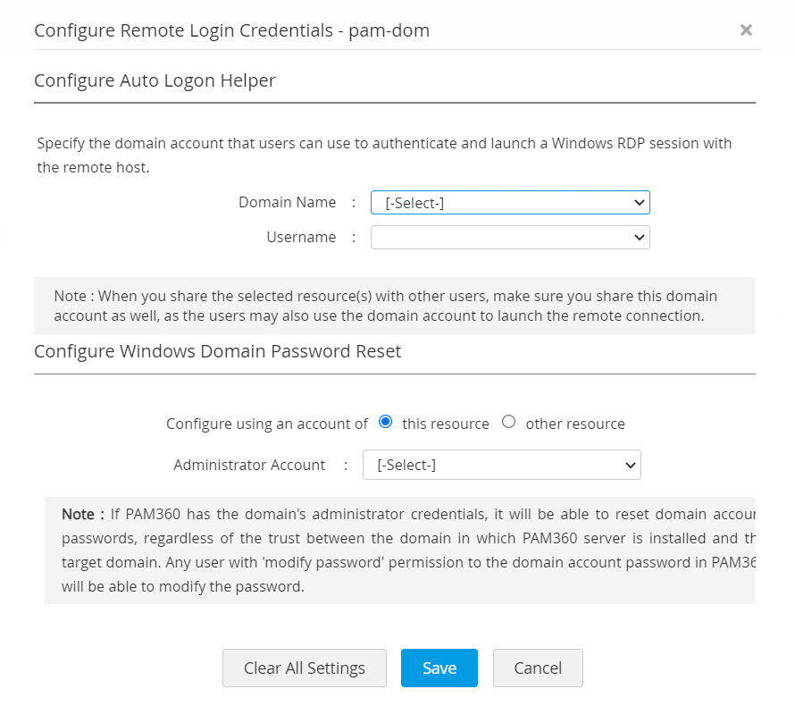
Task: Click the dialog title mentioning pam-dom
Action: pyautogui.click(x=231, y=30)
